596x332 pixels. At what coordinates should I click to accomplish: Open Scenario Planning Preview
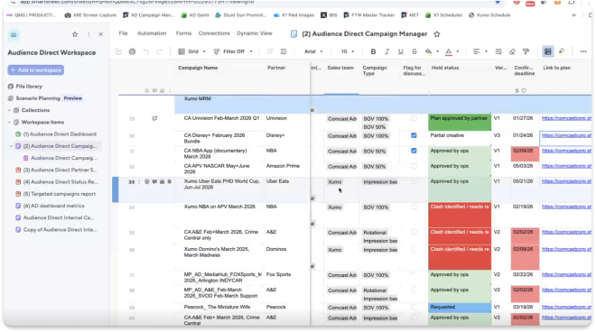pyautogui.click(x=45, y=98)
